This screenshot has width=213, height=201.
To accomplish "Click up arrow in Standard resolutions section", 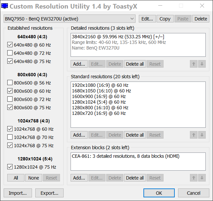I will 194,135.
